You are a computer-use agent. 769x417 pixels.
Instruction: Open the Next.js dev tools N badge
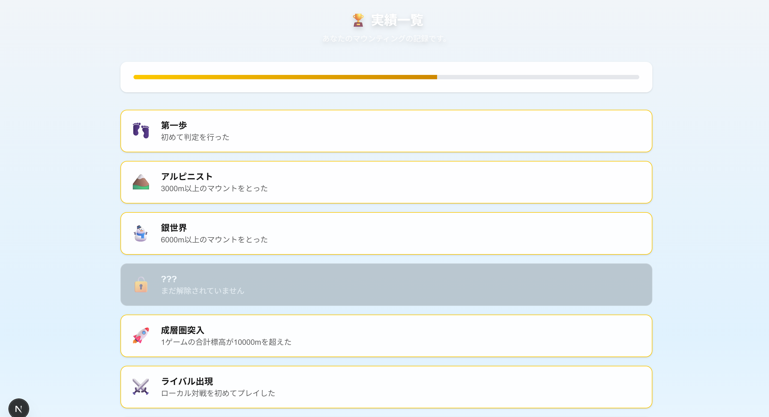(19, 409)
